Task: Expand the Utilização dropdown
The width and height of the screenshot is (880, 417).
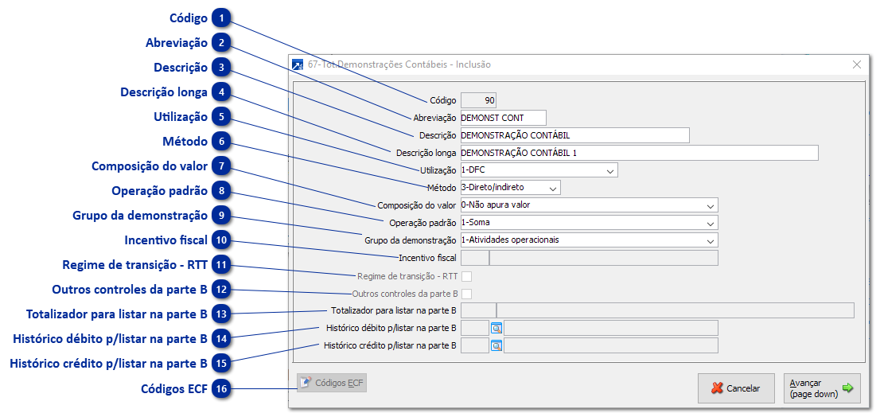Action: (610, 170)
